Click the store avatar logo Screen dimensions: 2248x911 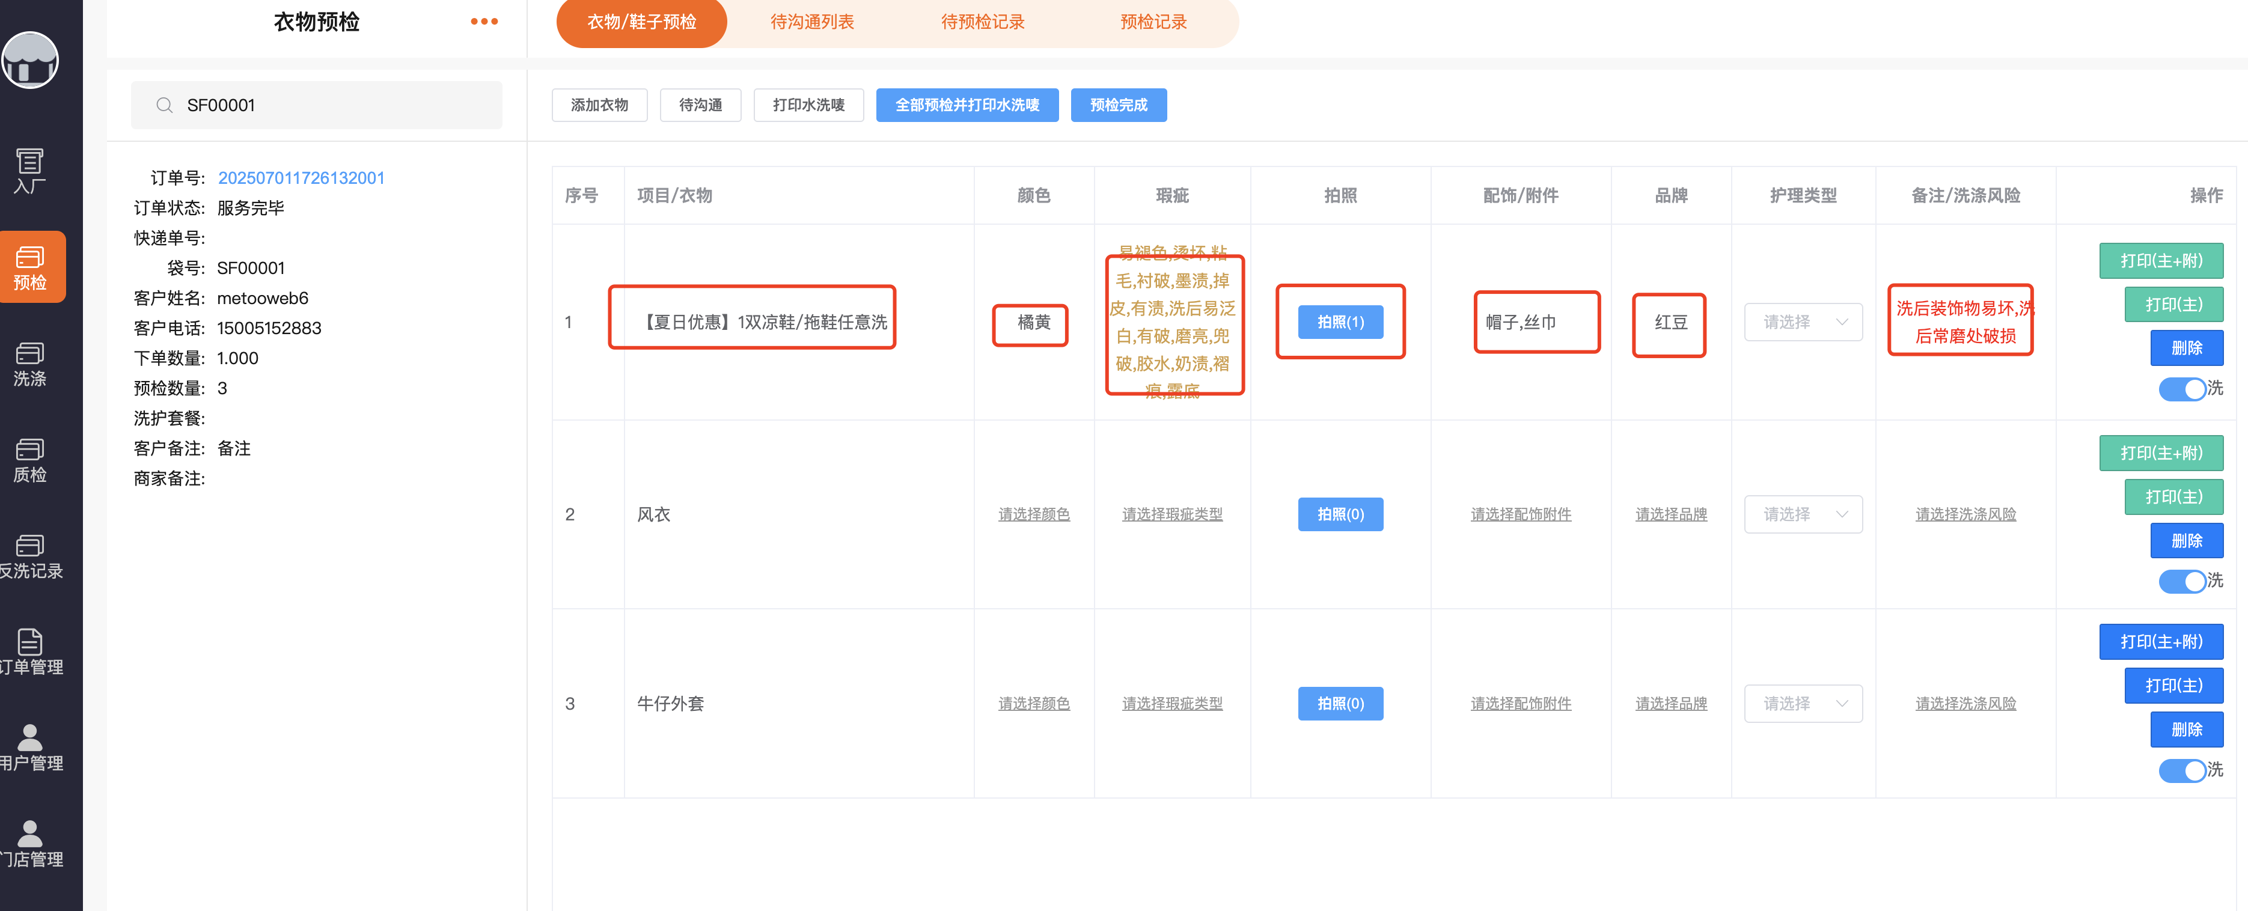click(x=29, y=60)
